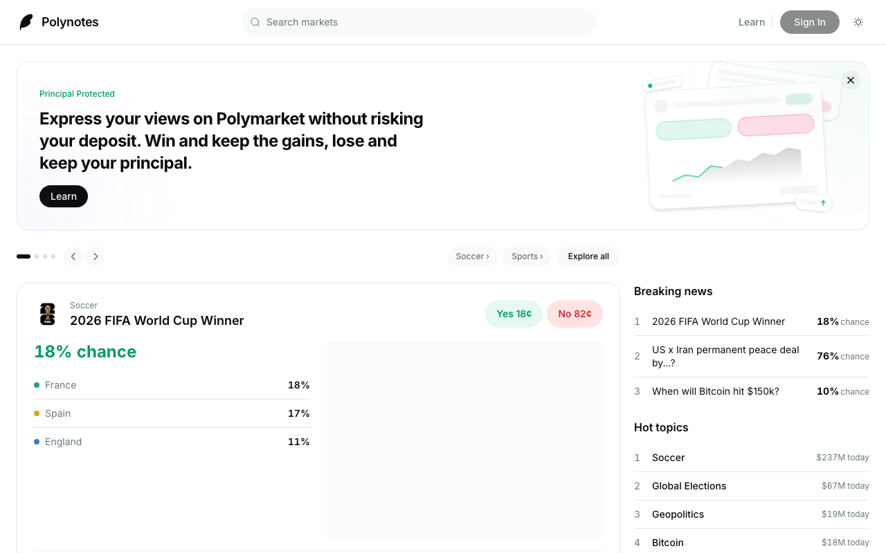The width and height of the screenshot is (886, 553).
Task: Click the Soccer label above market title
Action: tap(84, 306)
